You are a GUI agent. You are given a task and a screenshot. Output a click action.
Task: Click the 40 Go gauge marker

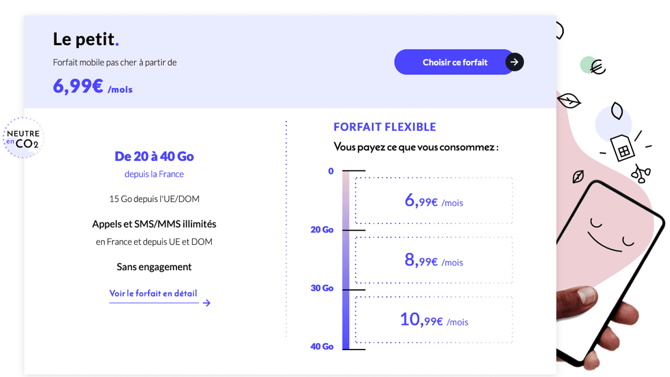pos(322,346)
